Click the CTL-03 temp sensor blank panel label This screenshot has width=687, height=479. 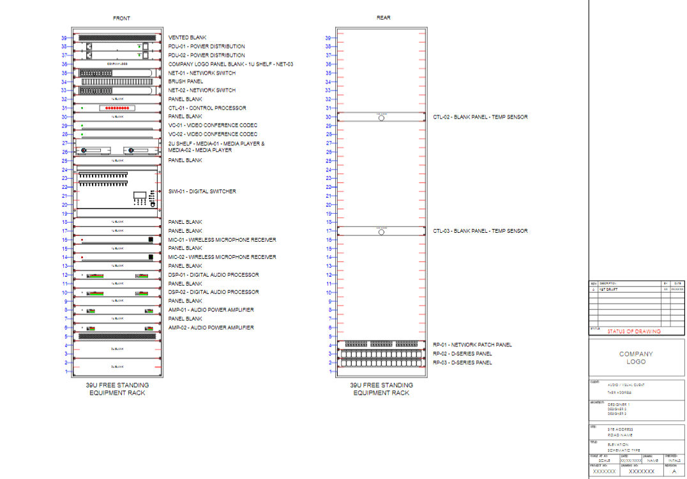[479, 231]
